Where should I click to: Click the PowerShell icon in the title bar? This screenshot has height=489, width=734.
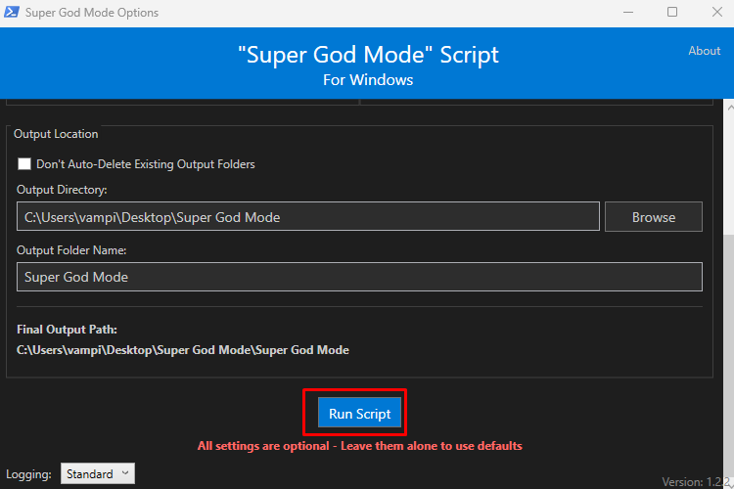[x=11, y=12]
